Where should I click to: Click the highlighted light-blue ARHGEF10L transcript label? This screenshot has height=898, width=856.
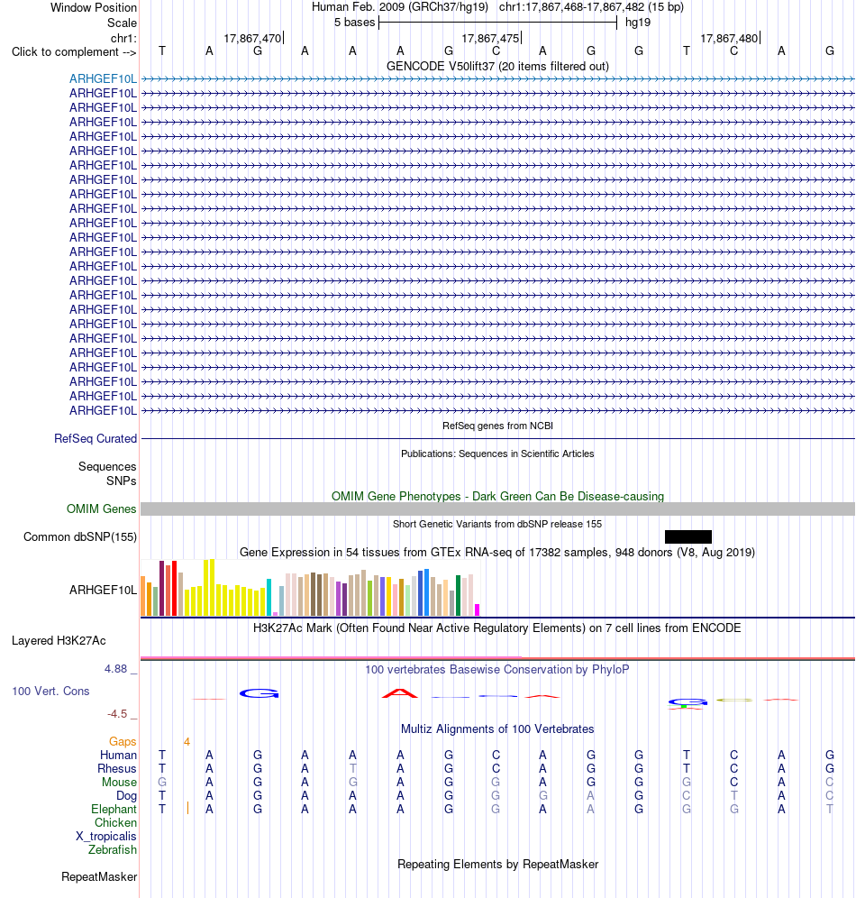pos(103,79)
